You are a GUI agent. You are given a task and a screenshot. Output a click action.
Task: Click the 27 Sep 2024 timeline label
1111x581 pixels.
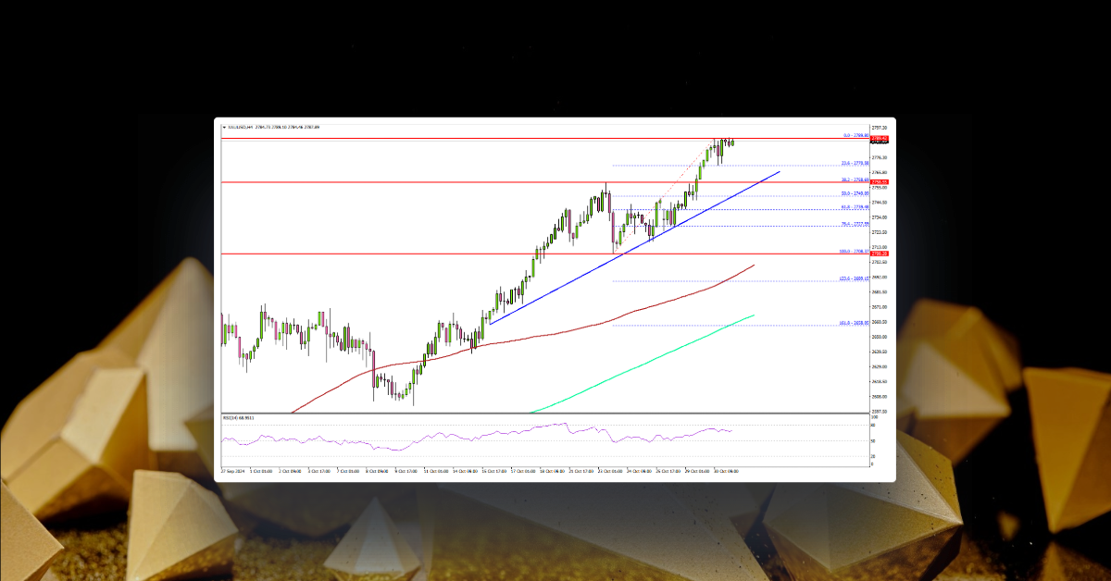coord(232,469)
